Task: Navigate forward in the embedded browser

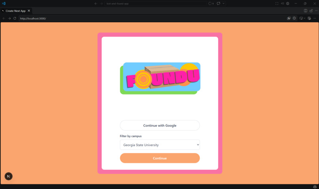Action: (9, 18)
